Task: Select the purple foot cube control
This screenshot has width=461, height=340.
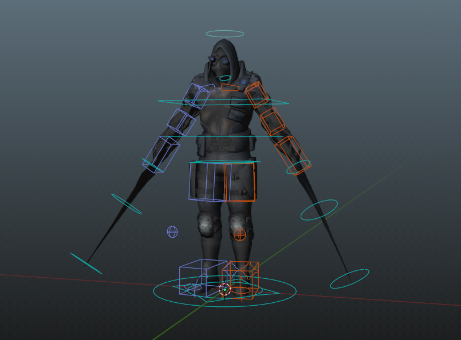Action: pyautogui.click(x=203, y=278)
